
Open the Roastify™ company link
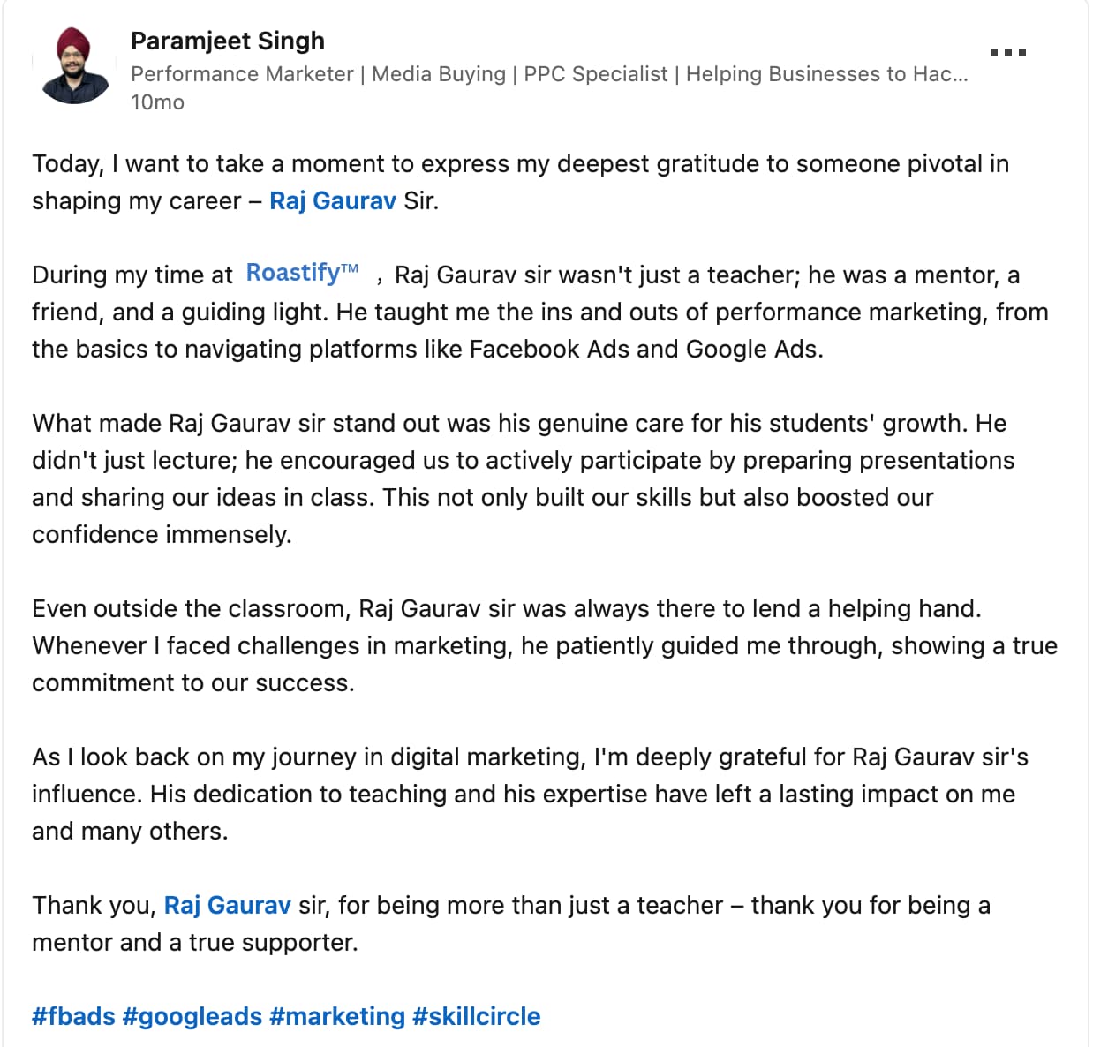point(302,273)
